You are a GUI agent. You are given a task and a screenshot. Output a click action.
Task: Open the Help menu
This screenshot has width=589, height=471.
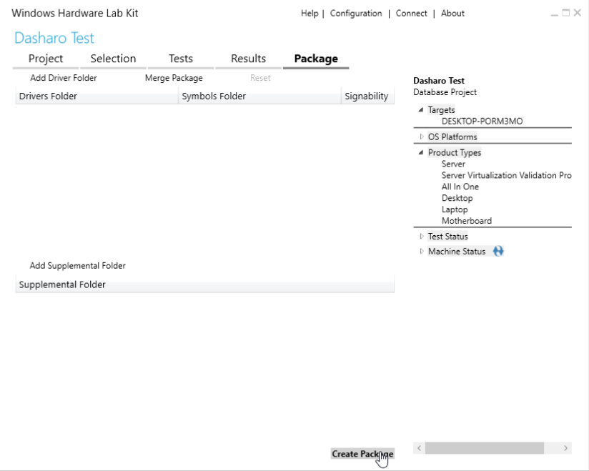coord(310,14)
